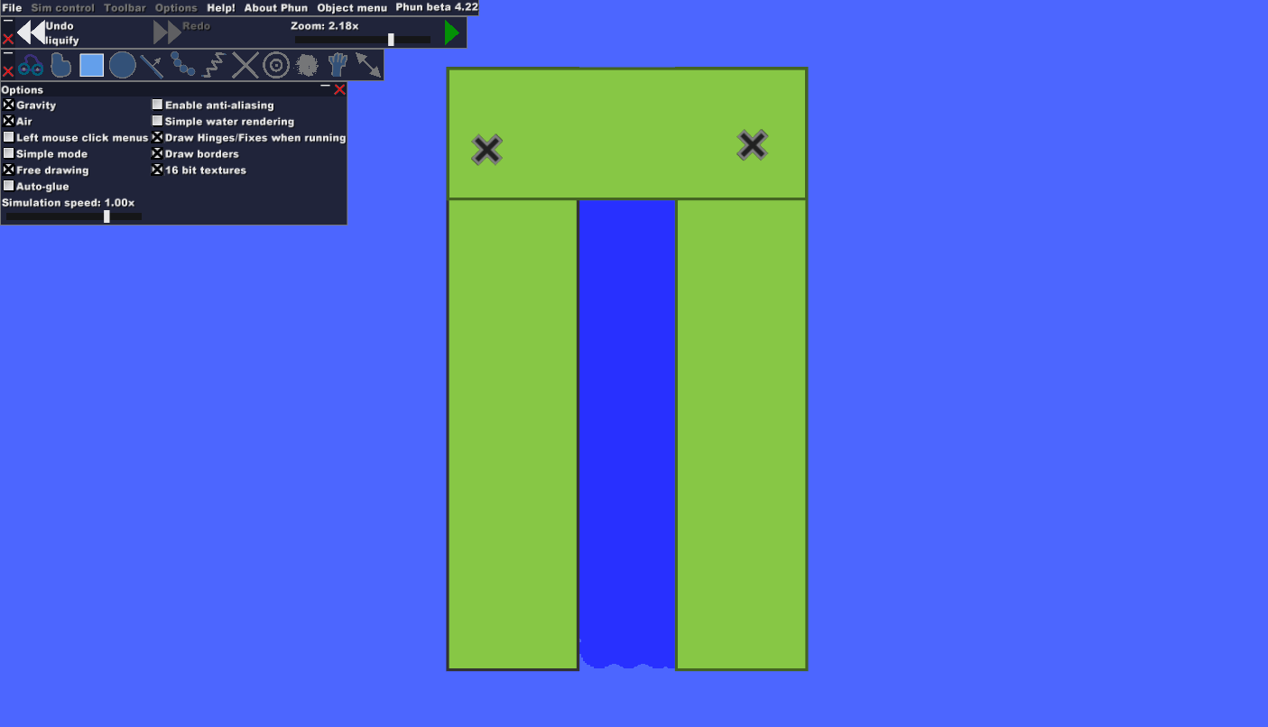Toggle the Air checkbox
This screenshot has width=1268, height=727.
(x=9, y=121)
